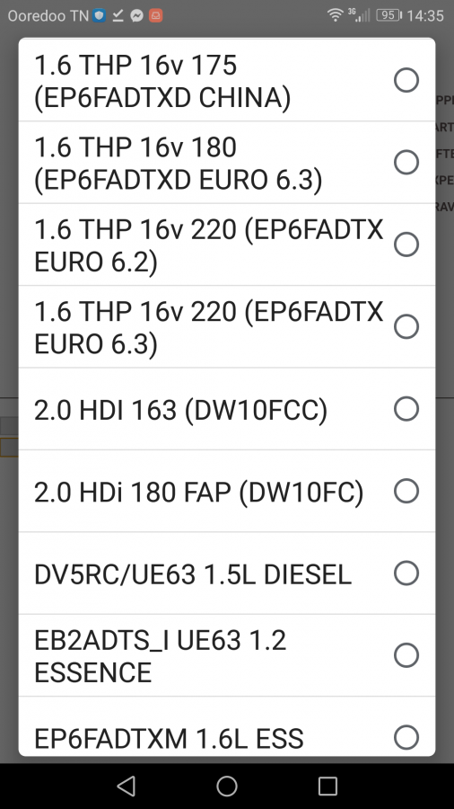454x809 pixels.
Task: Select radio for DV5RC/UE63 1.5L DIESEL
Action: 406,573
